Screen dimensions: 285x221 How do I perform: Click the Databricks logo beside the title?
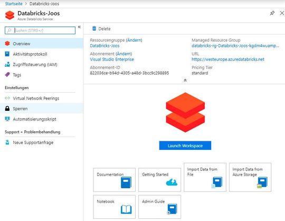coord(9,15)
